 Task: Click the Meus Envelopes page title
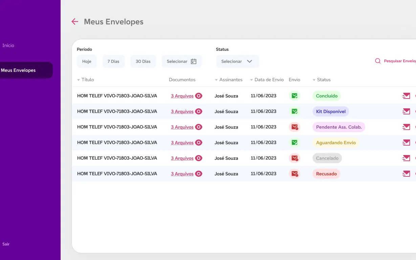tap(114, 22)
